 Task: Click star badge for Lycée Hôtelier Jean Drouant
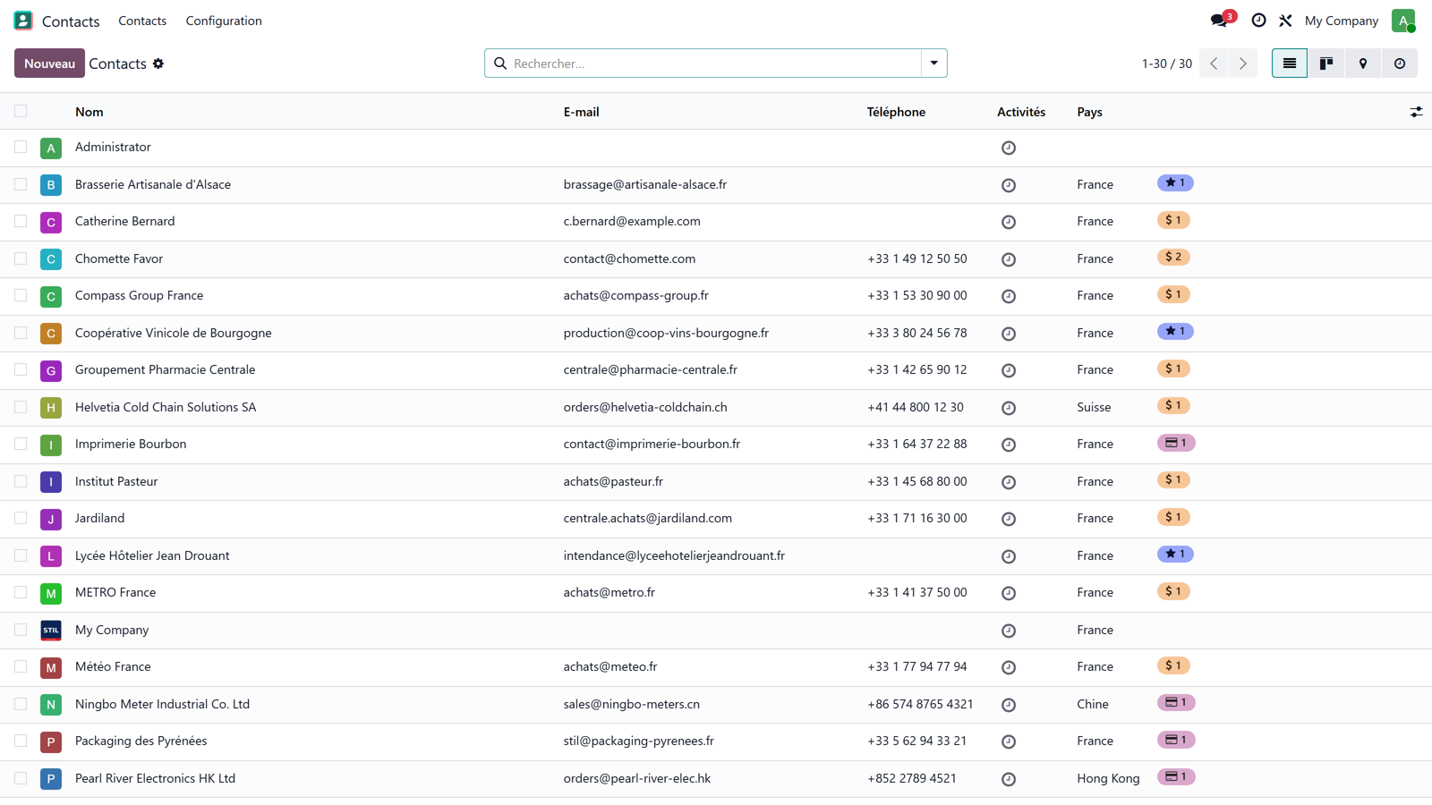pyautogui.click(x=1175, y=554)
